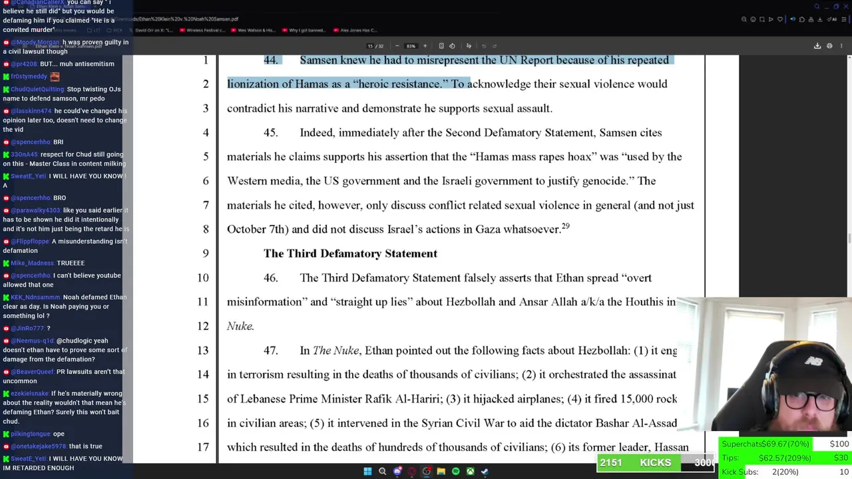The width and height of the screenshot is (852, 479).
Task: Click paragraph number '47.' in the PDF
Action: (x=270, y=351)
